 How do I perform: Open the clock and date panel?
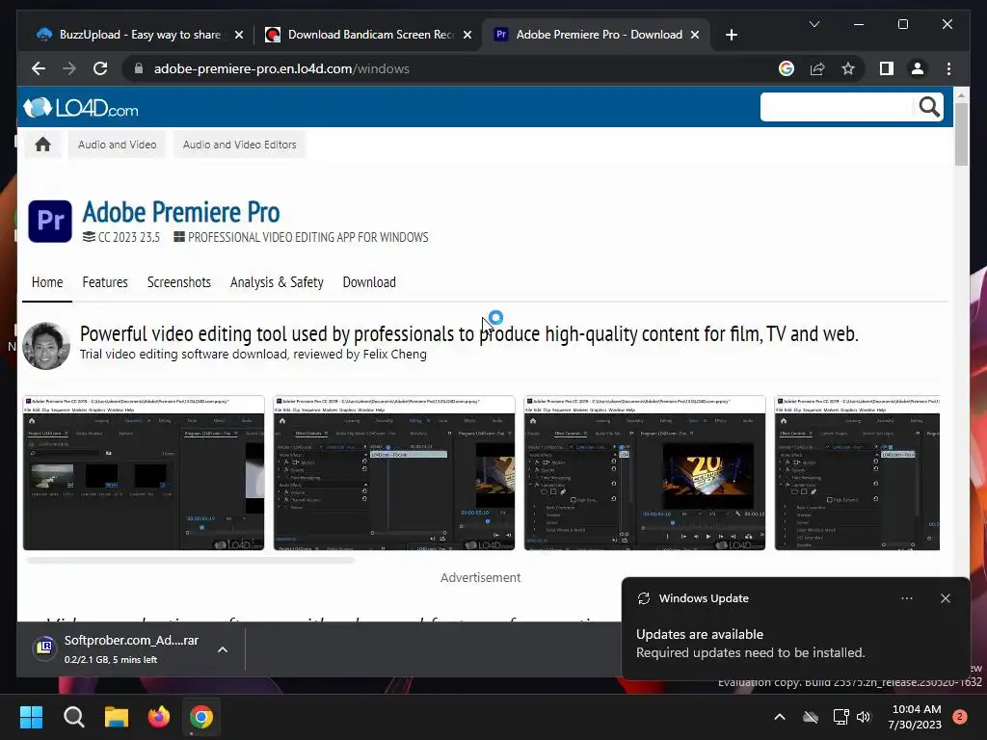[x=915, y=717]
